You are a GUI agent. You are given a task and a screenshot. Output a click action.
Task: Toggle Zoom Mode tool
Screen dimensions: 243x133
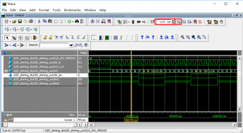coord(14,38)
